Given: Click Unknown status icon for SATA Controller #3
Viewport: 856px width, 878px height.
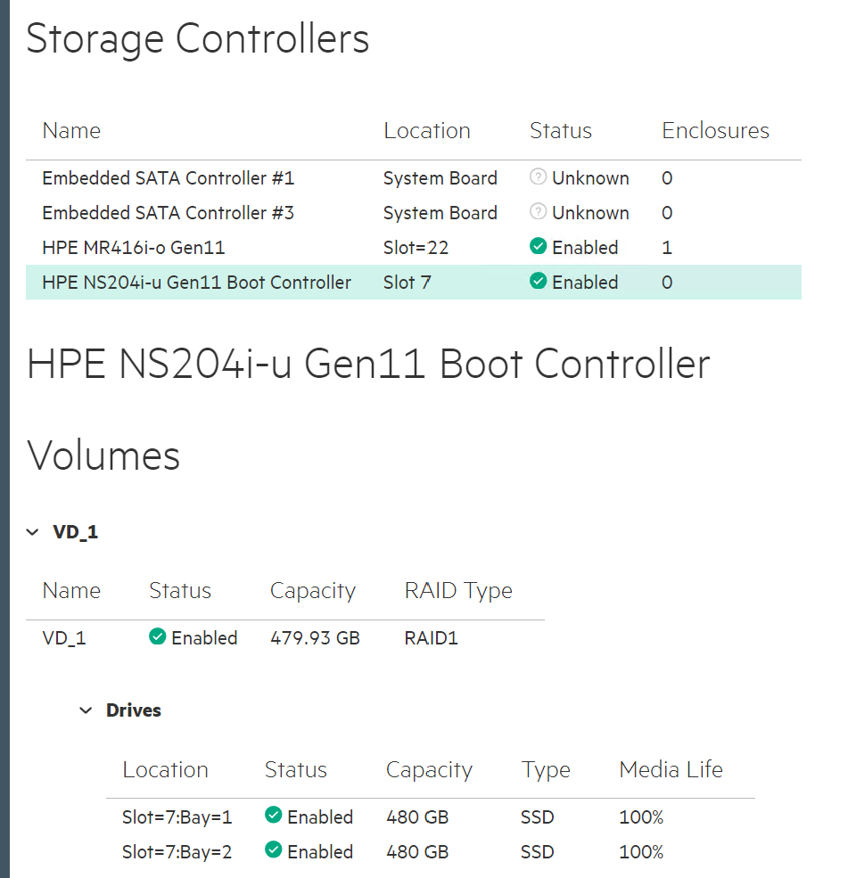Looking at the screenshot, I should [538, 211].
